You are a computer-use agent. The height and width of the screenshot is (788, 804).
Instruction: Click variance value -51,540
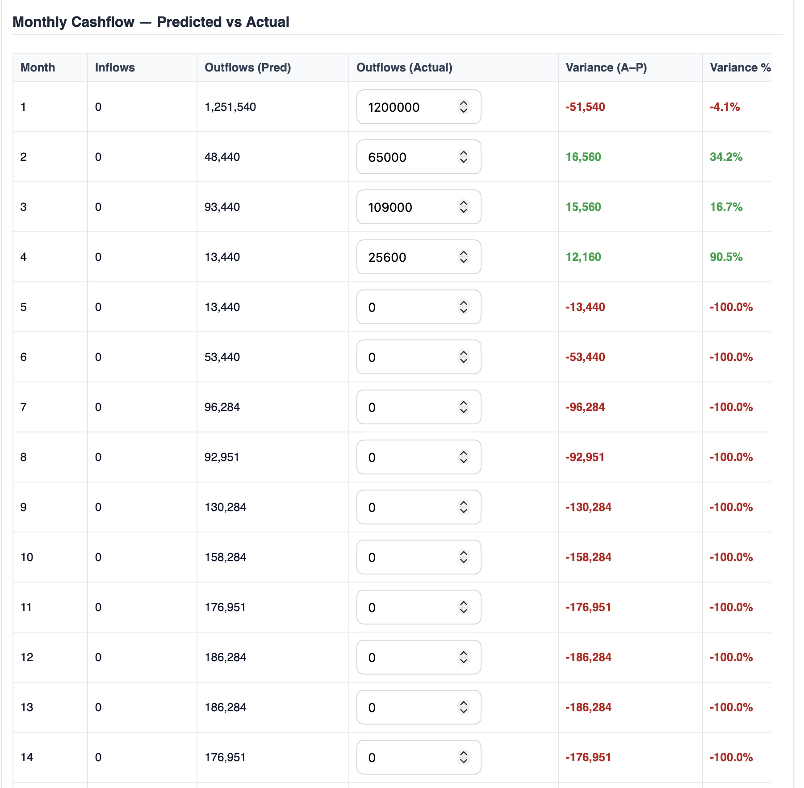click(585, 107)
